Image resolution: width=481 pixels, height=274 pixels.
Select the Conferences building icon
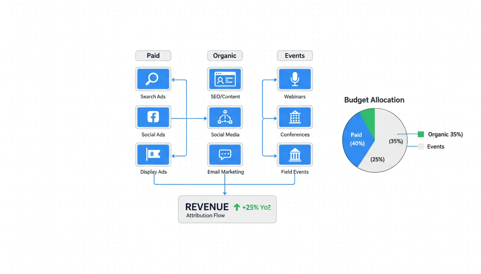(295, 117)
